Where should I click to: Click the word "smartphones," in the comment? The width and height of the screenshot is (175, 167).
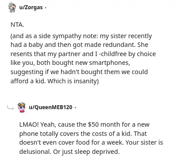109,63
